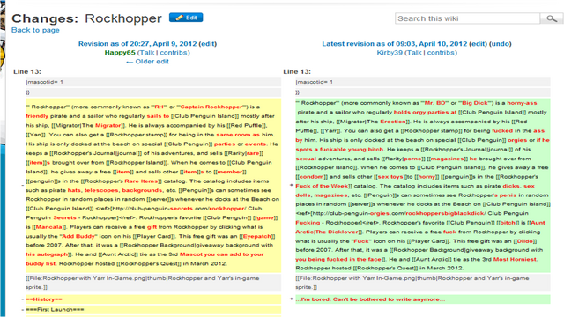Screen dimensions: 564x317
Task: Click the right '|mascotid= 1' line
Action: 423,82
